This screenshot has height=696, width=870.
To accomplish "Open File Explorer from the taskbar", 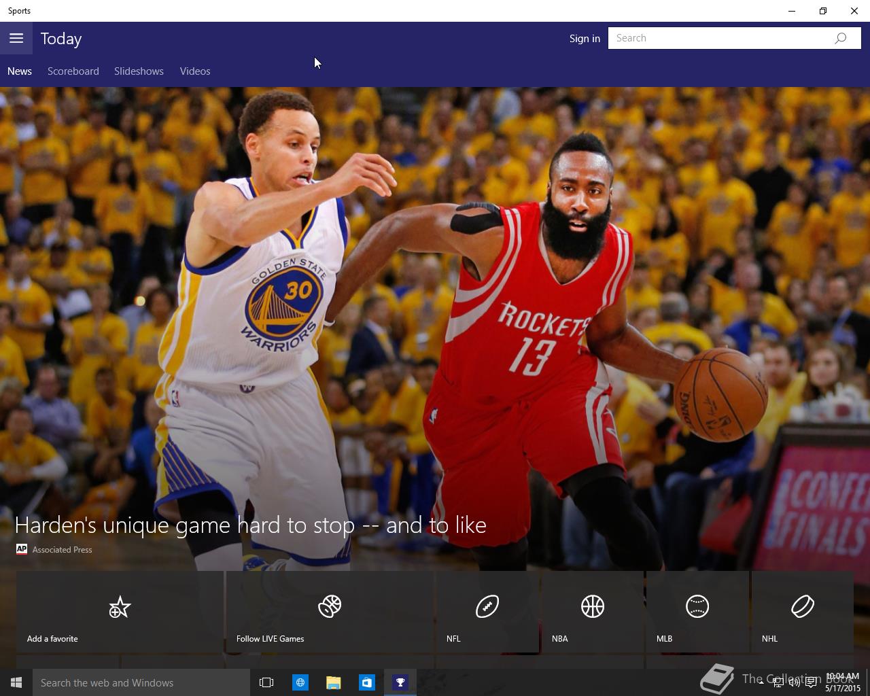I will coord(333,682).
